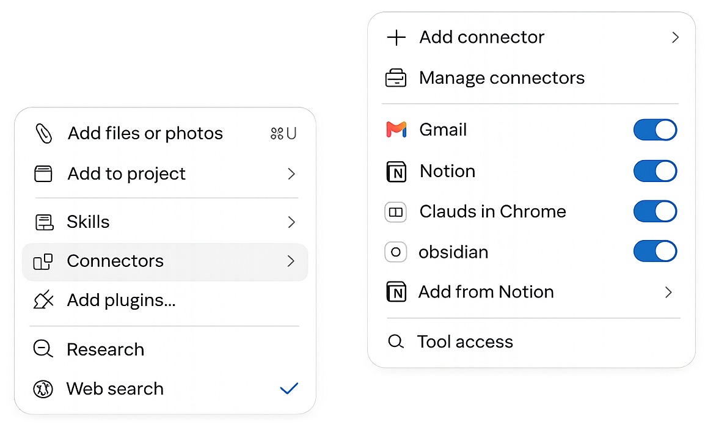This screenshot has width=705, height=430.
Task: Click the Add to project box icon
Action: pyautogui.click(x=43, y=174)
